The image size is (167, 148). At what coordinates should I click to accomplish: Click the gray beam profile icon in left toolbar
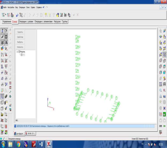[6, 96]
